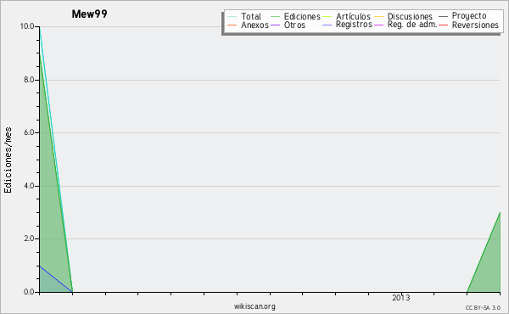Viewport: 509px width, 314px height.
Task: Select the Reg. de adm. legend entry
Action: [406, 25]
